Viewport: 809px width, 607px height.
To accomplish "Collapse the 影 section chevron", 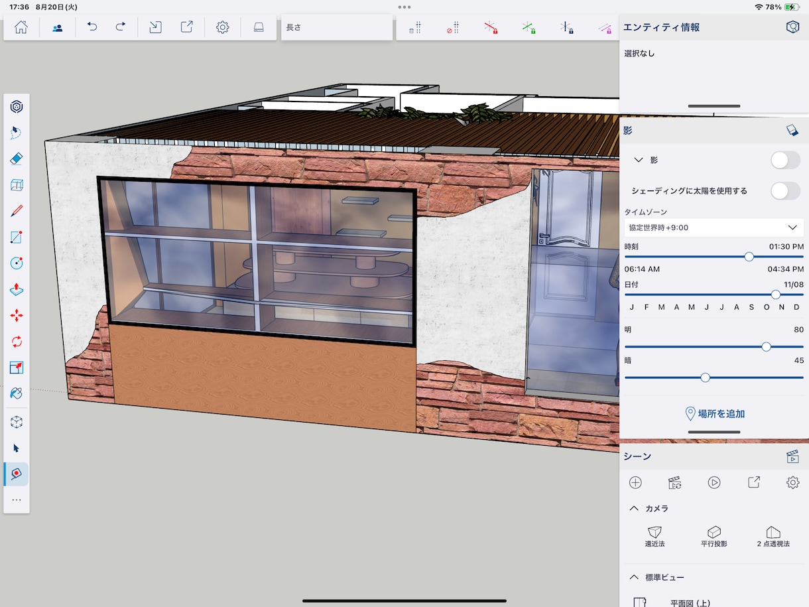I will coord(639,160).
